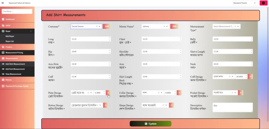Screen dimensions: 269x129
Task: Click the Collar Design price field 8.6600
Action: 170,93
